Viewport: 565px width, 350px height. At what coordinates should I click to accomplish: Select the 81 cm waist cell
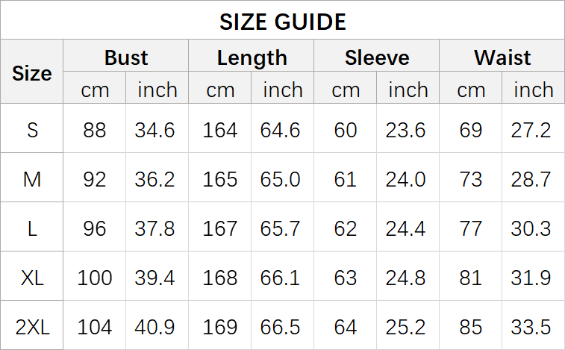[x=471, y=278]
